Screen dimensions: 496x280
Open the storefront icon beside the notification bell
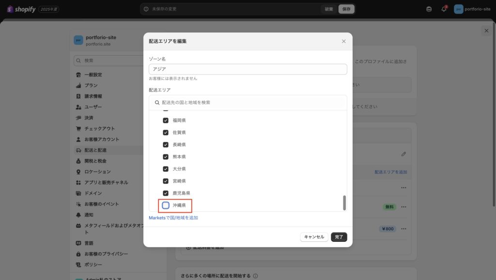[x=429, y=9]
